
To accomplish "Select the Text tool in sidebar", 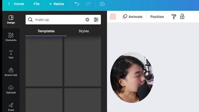I will tap(11, 54).
